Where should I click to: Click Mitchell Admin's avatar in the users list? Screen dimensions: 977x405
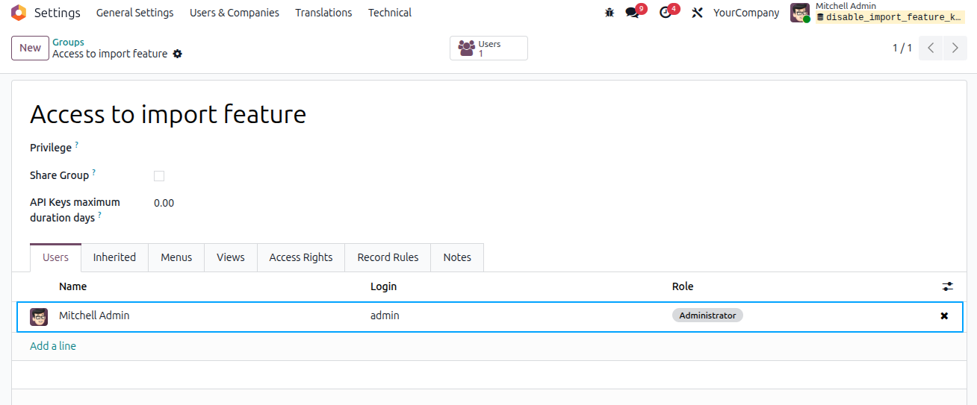coord(39,316)
